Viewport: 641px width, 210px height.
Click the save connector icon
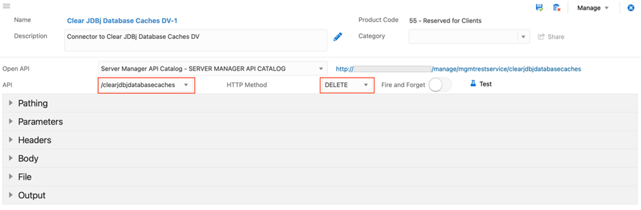(539, 8)
